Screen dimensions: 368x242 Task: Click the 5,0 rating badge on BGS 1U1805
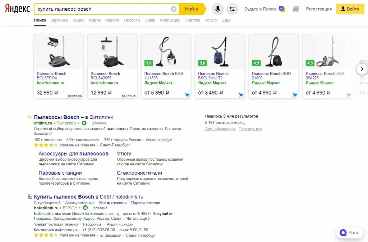pos(149,63)
